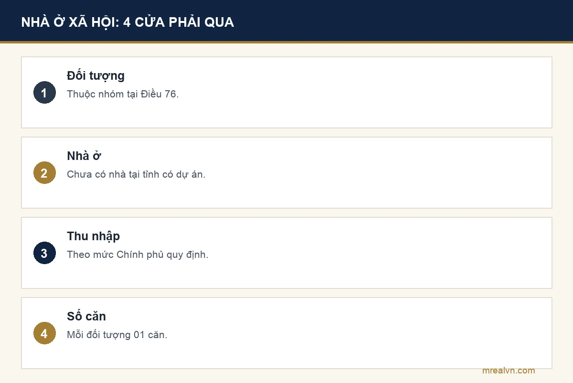Click the navy number 3 circle badge
This screenshot has height=383, width=573.
[44, 253]
